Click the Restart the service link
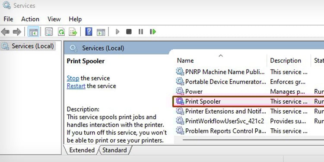Viewport: 324px width, 162px height. tap(76, 86)
